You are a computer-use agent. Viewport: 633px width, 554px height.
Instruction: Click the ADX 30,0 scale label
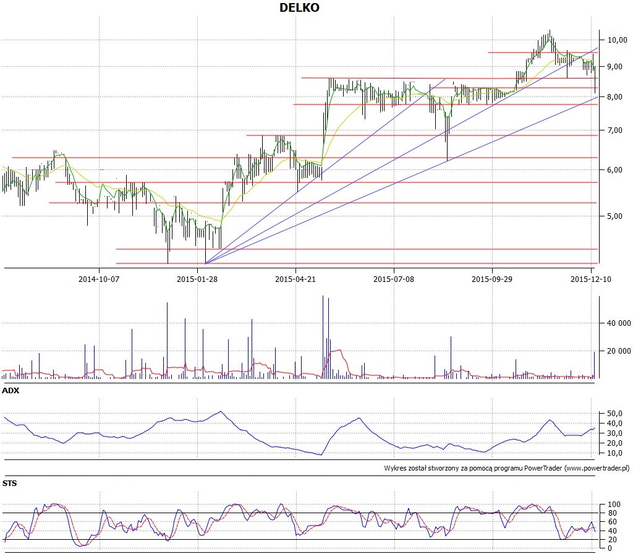[615, 433]
